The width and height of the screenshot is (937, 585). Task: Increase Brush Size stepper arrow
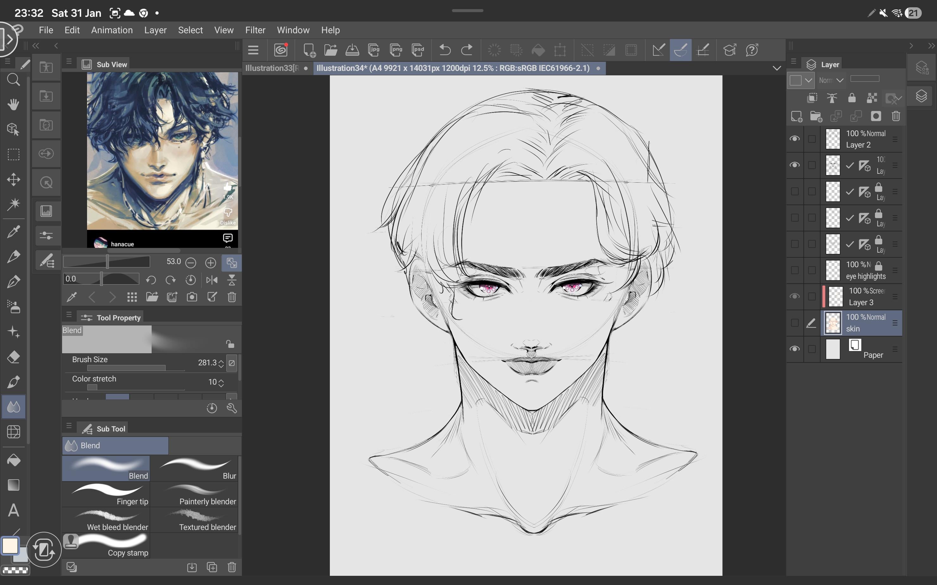[x=221, y=360]
